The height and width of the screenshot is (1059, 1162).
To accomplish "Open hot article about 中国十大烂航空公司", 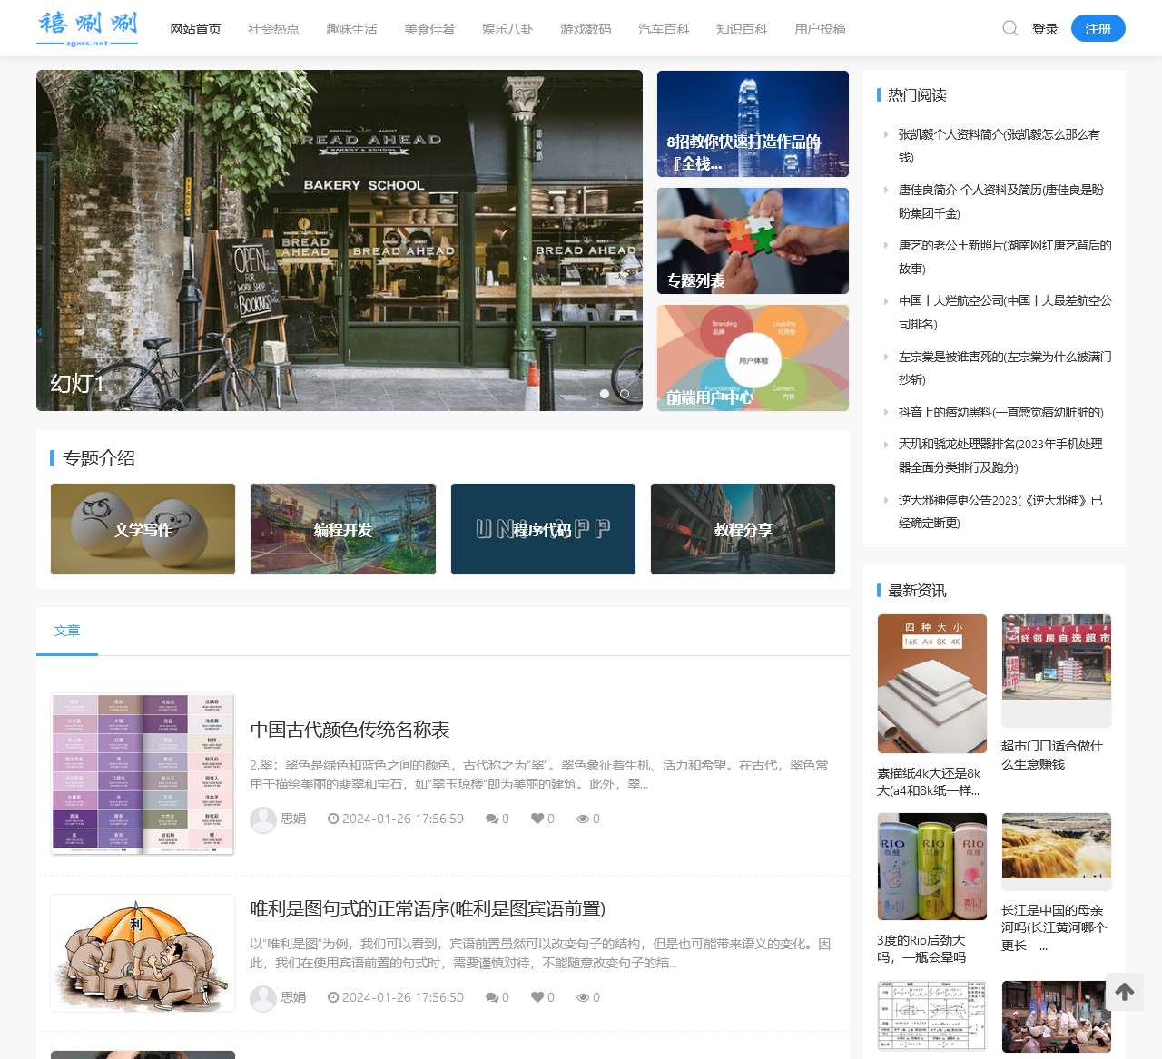I will point(1004,312).
